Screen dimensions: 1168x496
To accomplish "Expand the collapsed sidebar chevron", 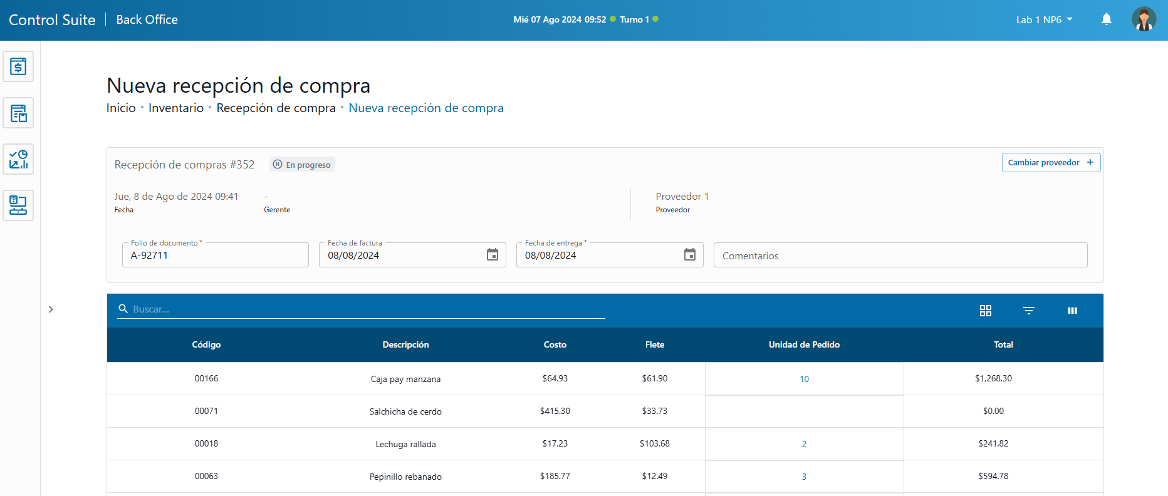I will pyautogui.click(x=51, y=309).
